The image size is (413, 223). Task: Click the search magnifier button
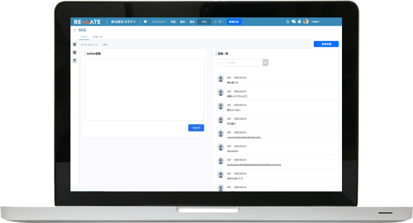tap(265, 63)
